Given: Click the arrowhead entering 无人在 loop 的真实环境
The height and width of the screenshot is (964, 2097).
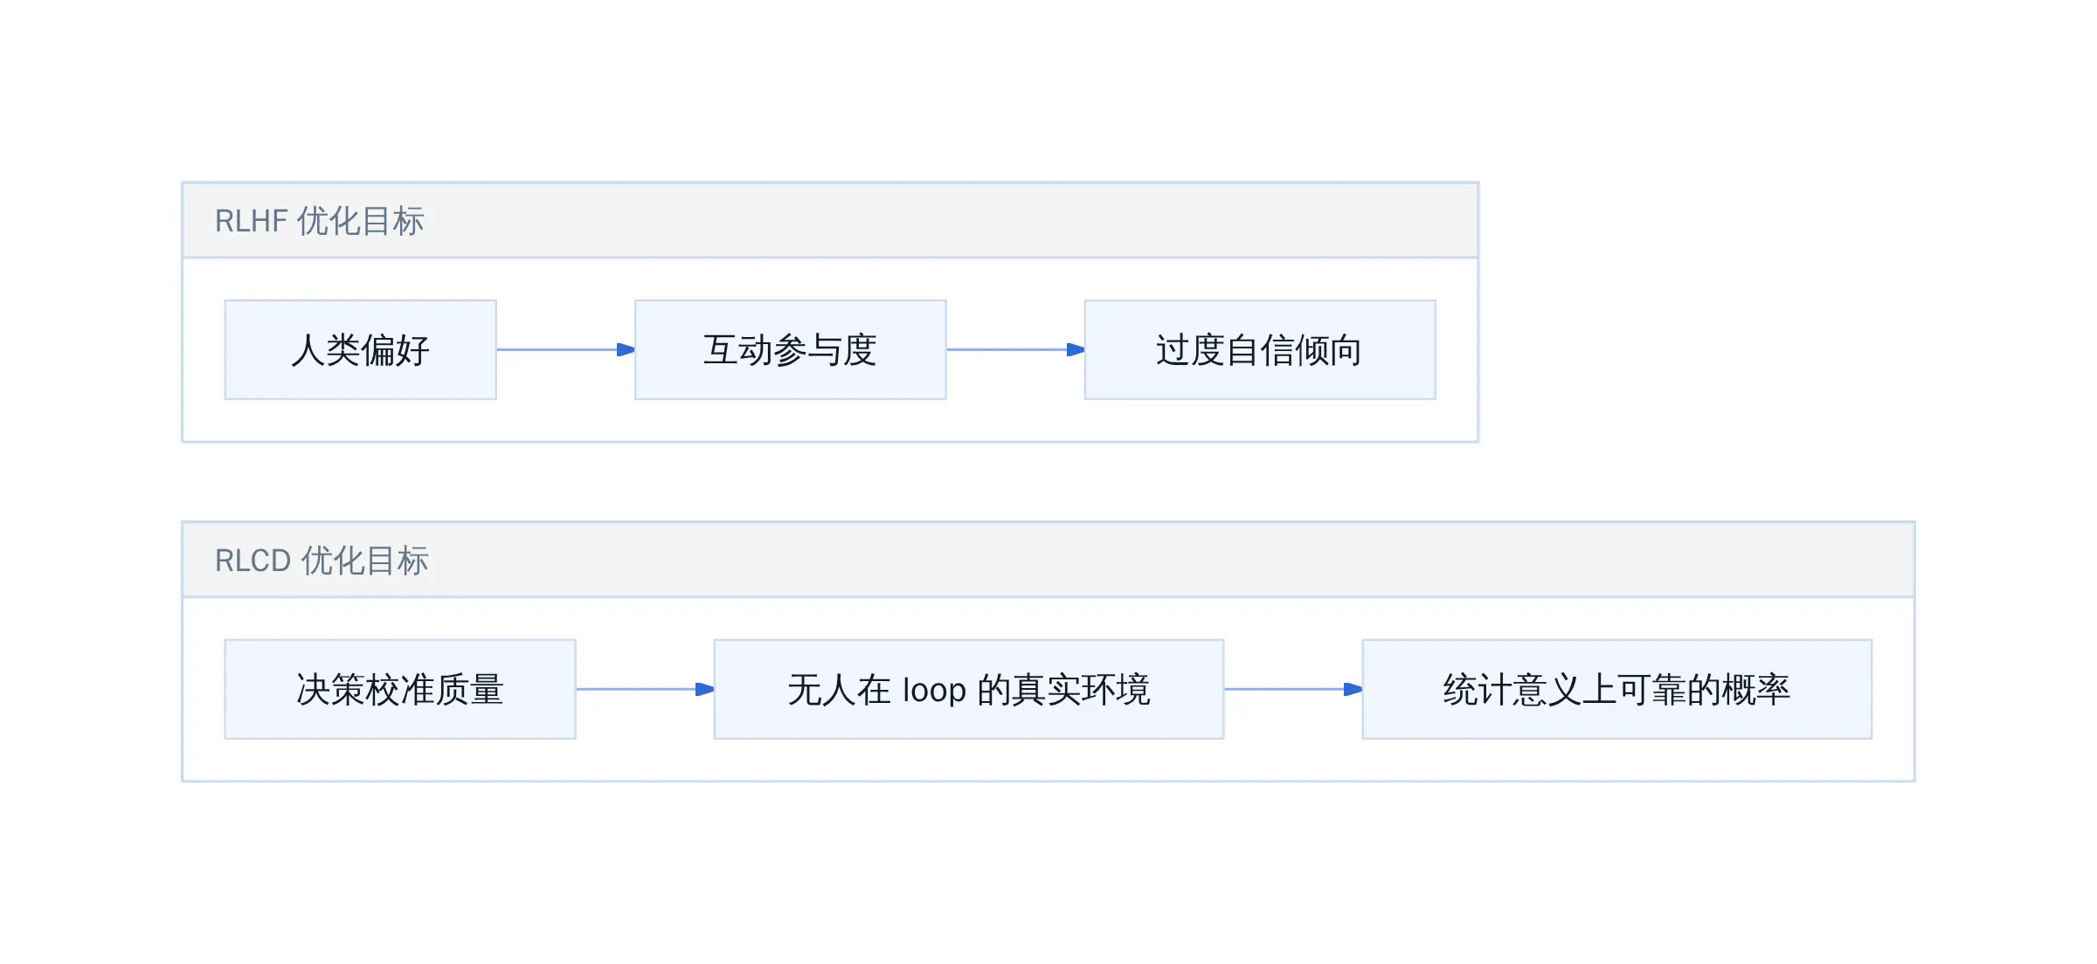Looking at the screenshot, I should coord(705,690).
